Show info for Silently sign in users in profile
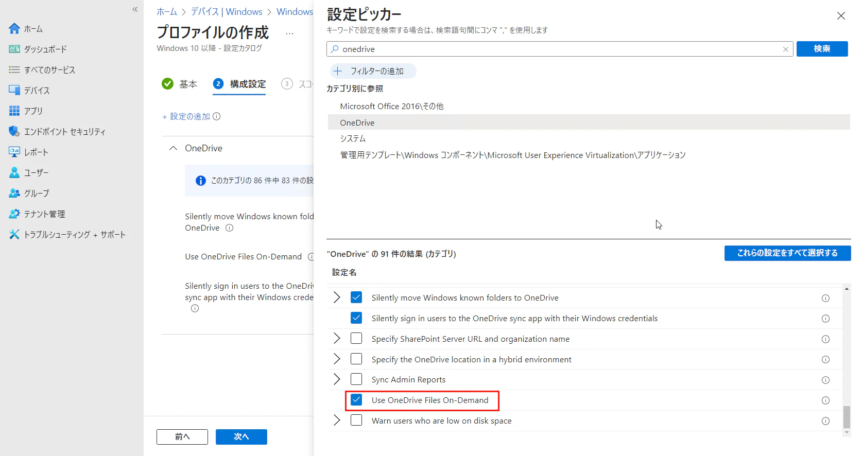Image resolution: width=863 pixels, height=456 pixels. click(x=195, y=309)
